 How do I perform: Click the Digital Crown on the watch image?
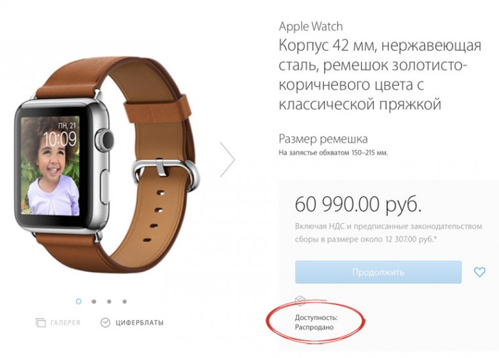[104, 139]
